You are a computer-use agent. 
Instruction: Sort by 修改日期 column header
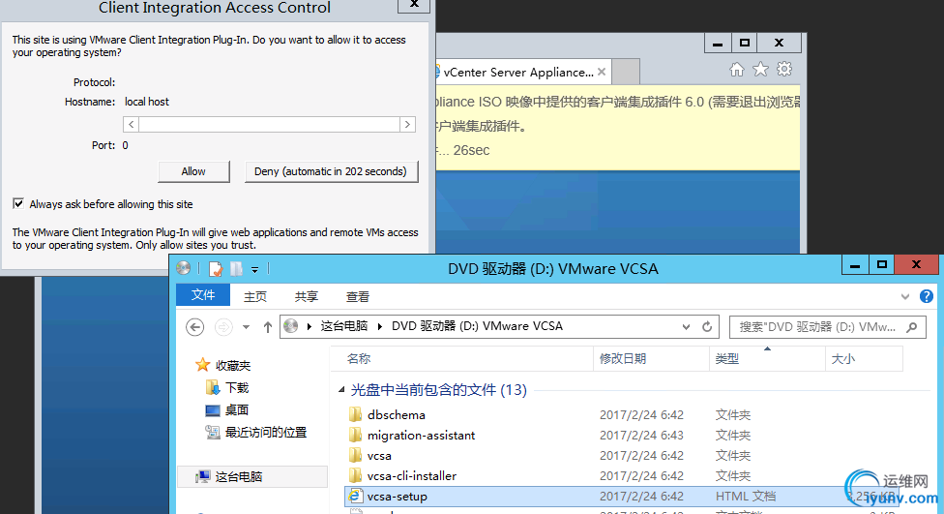click(651, 359)
